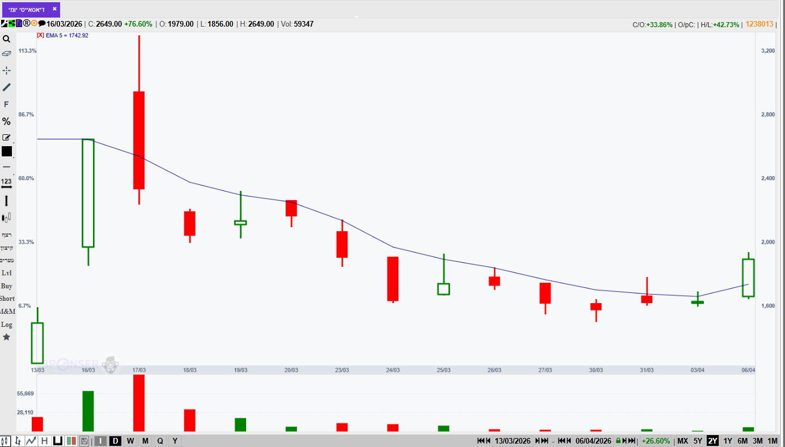
Task: Open the search magnifier tool
Action: 6,39
